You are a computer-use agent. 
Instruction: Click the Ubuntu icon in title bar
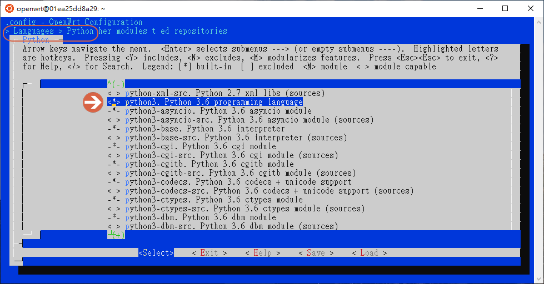point(9,8)
